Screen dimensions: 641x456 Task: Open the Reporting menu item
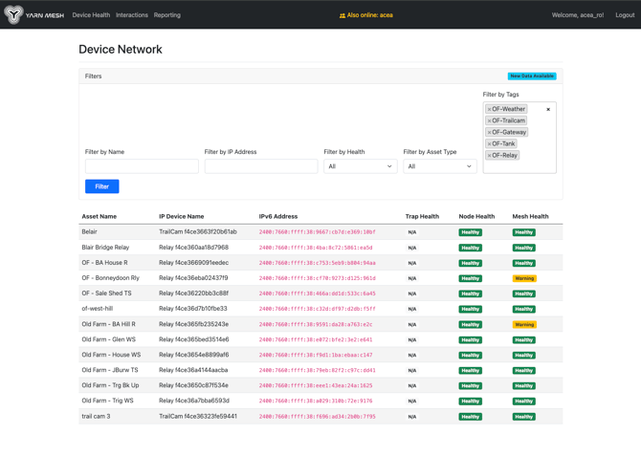167,15
